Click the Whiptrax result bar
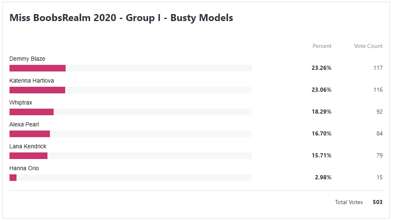 [x=130, y=112]
